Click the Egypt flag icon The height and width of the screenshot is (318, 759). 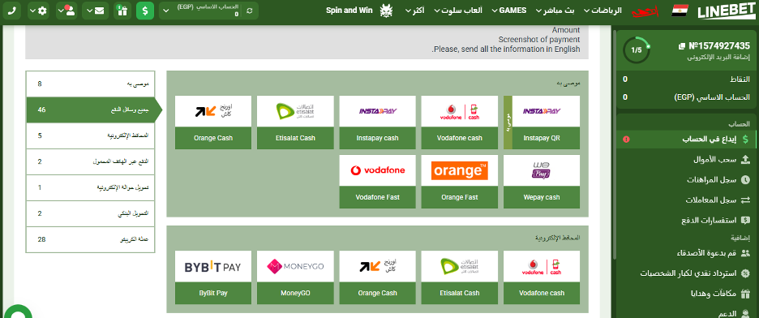point(680,11)
